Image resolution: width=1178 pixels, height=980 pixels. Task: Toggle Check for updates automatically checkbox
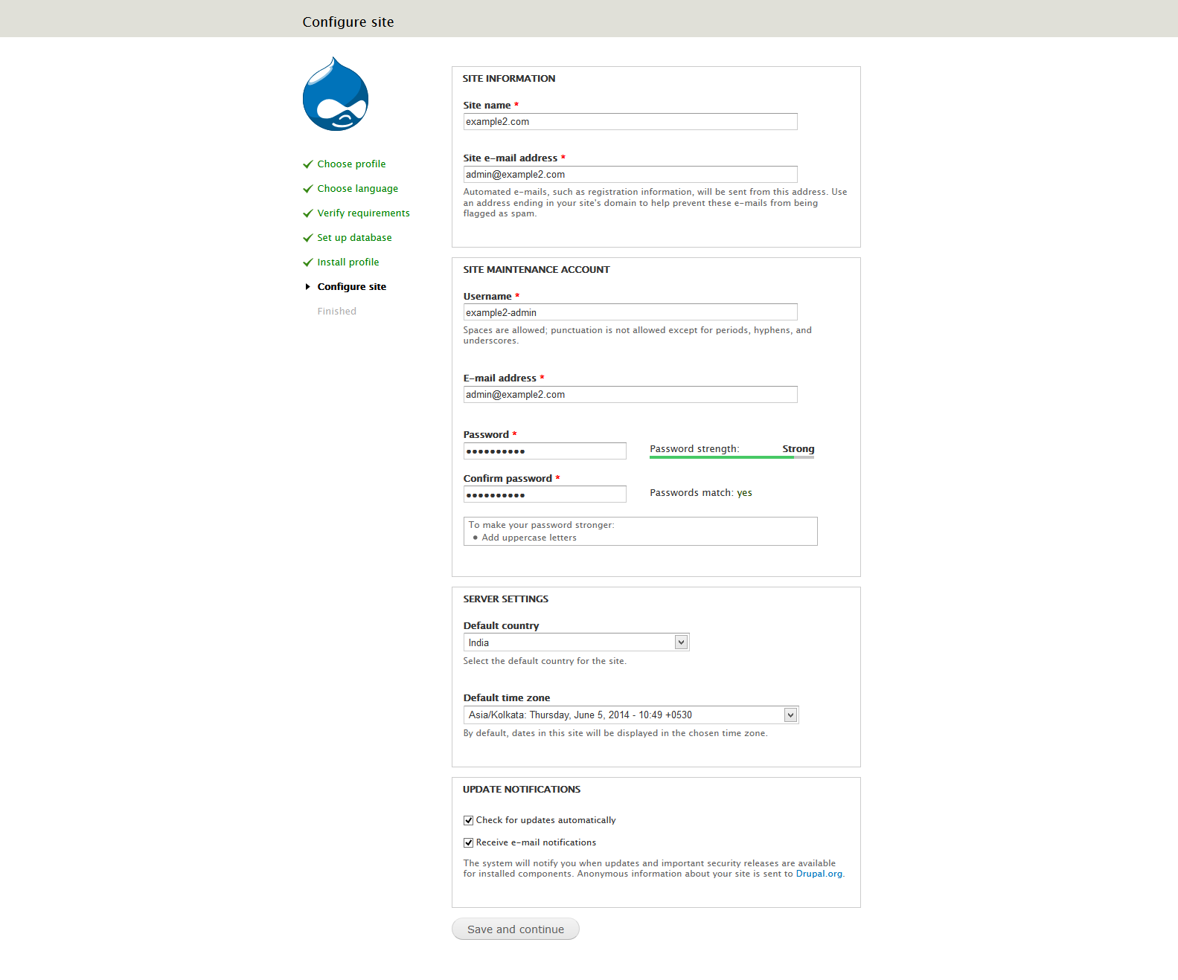coord(468,820)
